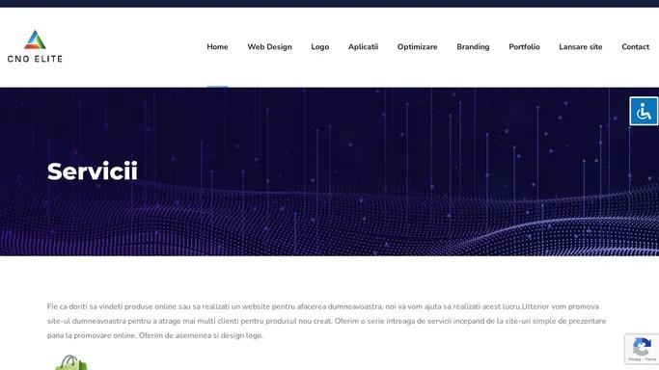Viewport: 659px width, 370px height.
Task: Select Logo in the navigation bar
Action: point(319,47)
